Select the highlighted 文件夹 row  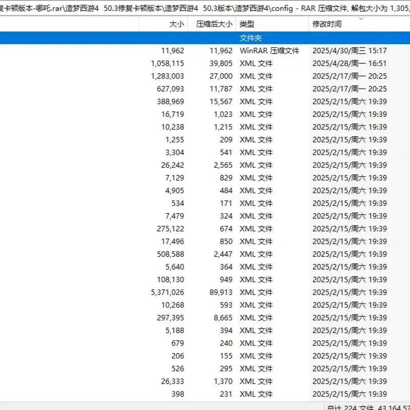click(x=205, y=38)
